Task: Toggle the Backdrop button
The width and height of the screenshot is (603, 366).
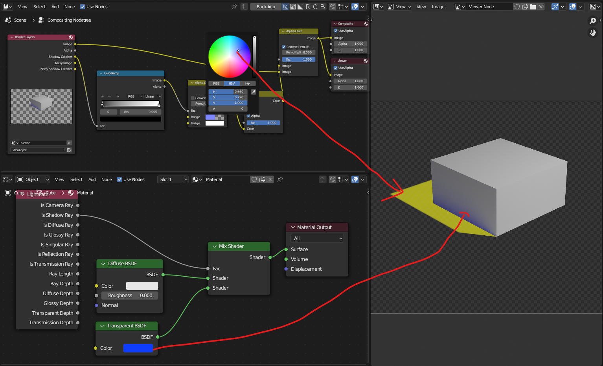Action: point(266,7)
